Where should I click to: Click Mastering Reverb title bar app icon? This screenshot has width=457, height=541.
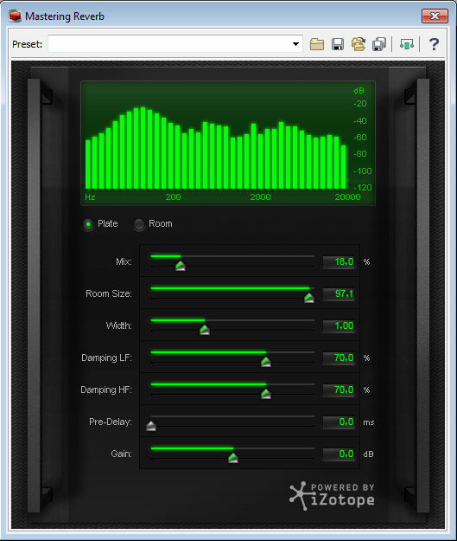coord(15,16)
